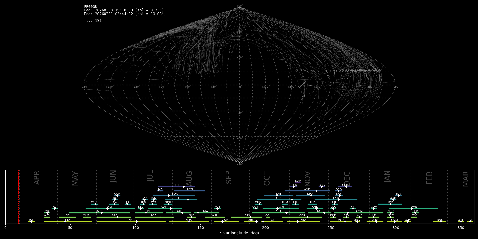The height and width of the screenshot is (239, 478).
Task: Select the KUM shower peak marker
Action: 298,182
